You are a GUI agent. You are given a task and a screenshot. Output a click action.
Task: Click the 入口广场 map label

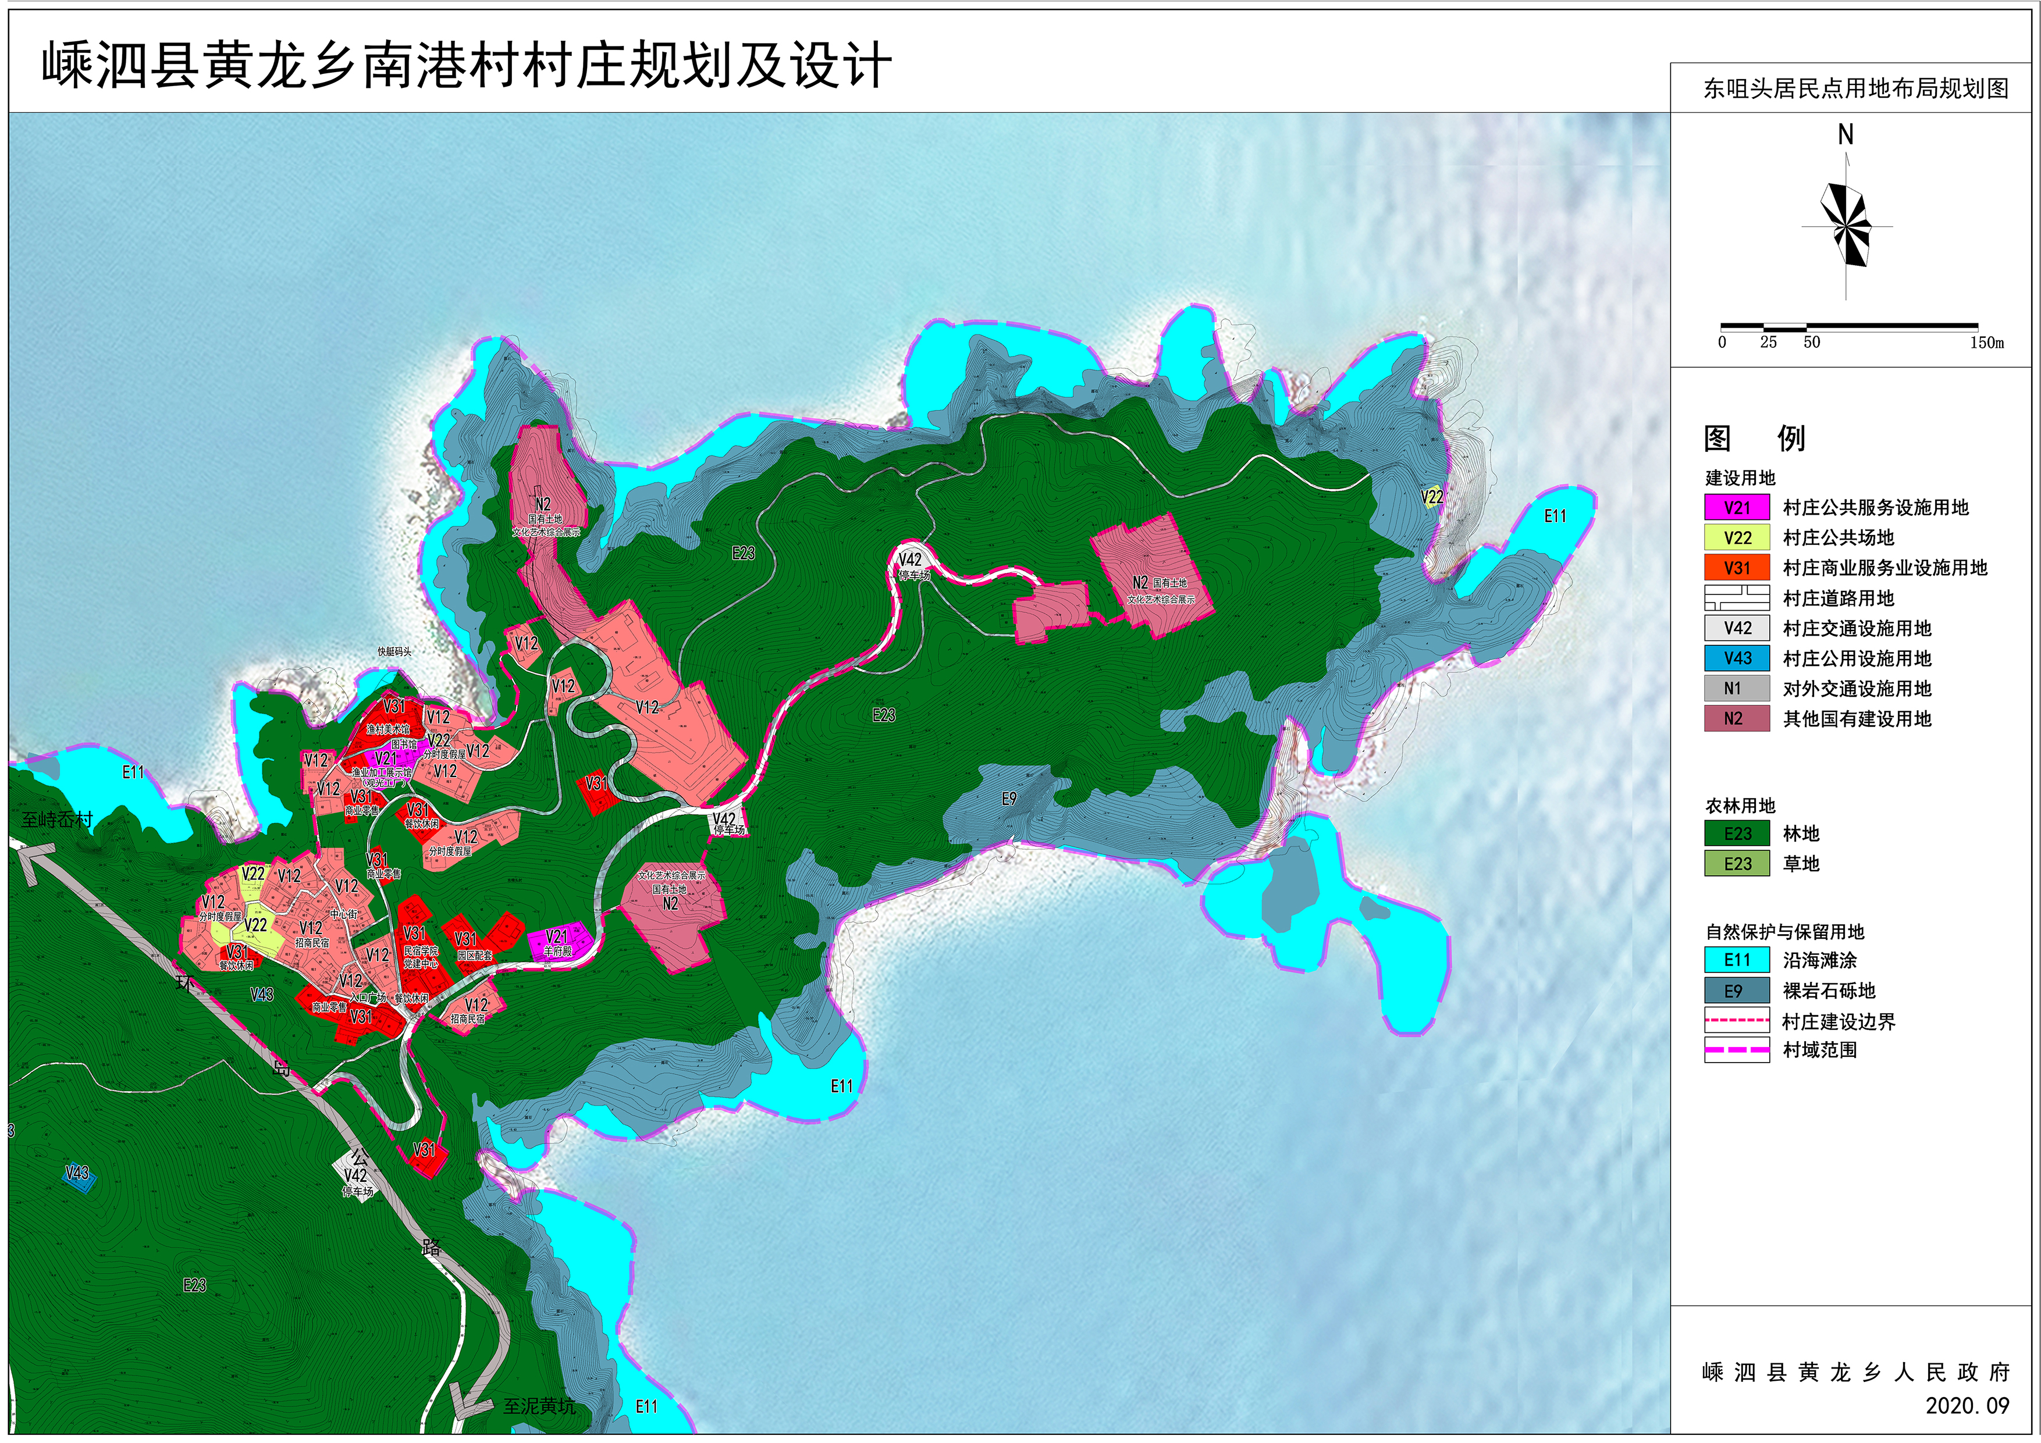pos(368,998)
